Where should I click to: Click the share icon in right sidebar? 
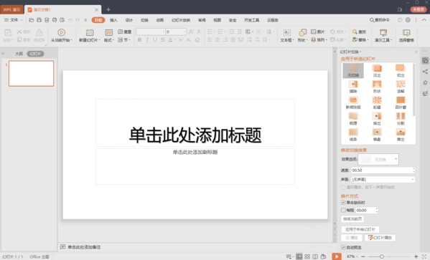click(425, 72)
